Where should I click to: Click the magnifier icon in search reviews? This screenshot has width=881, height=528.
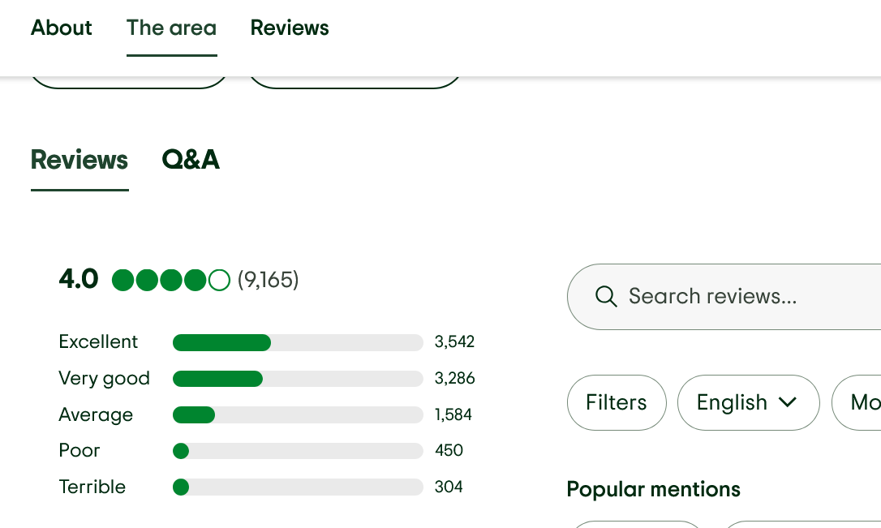pos(606,296)
